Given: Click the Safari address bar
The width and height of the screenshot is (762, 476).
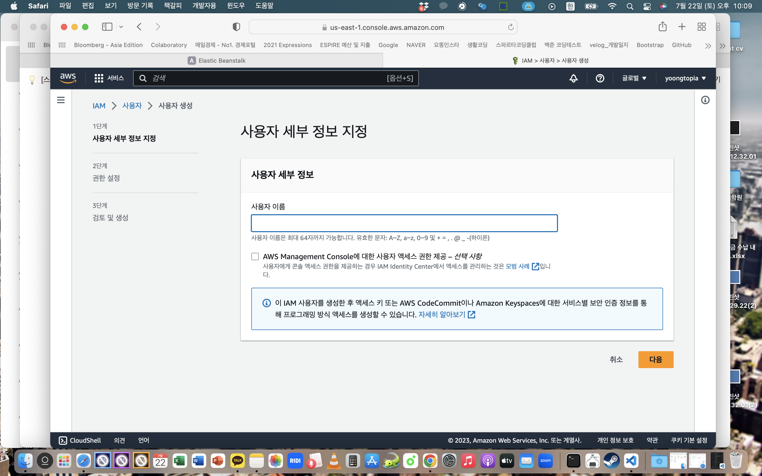Looking at the screenshot, I should pyautogui.click(x=383, y=28).
